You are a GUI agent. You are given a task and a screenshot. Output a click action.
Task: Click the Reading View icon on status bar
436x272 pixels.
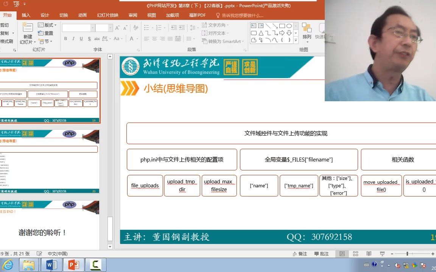point(369,253)
